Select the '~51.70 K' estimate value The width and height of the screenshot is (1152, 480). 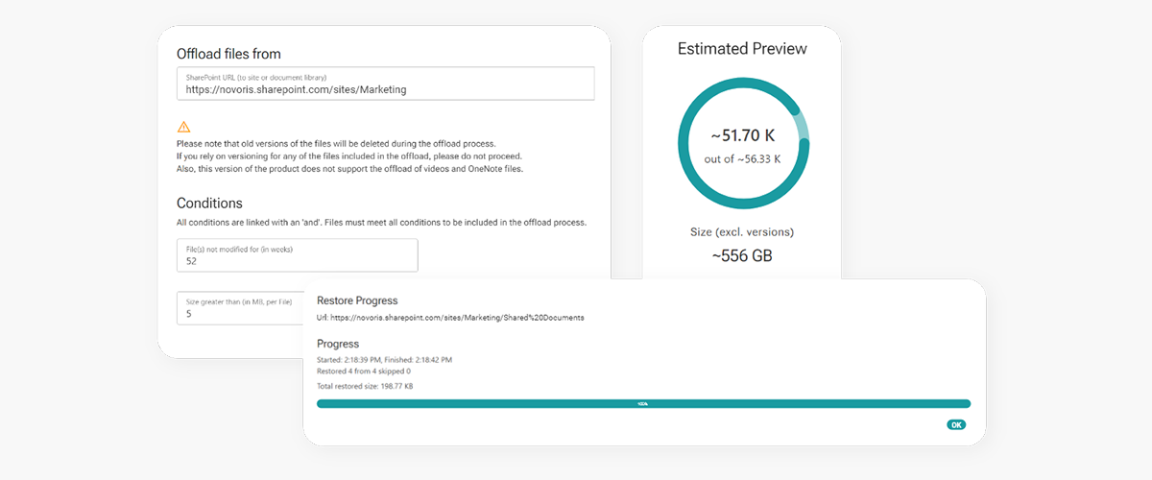[x=742, y=135]
